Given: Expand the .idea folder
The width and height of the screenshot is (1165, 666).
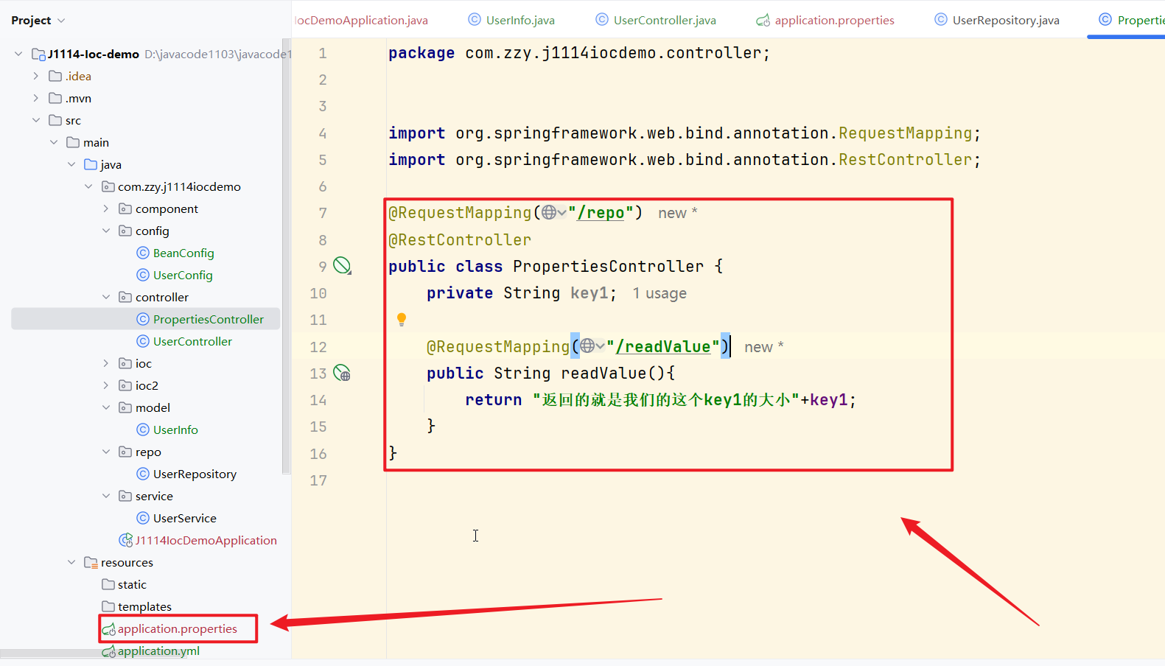Looking at the screenshot, I should (x=36, y=76).
